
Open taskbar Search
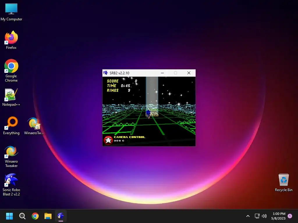pos(22,216)
